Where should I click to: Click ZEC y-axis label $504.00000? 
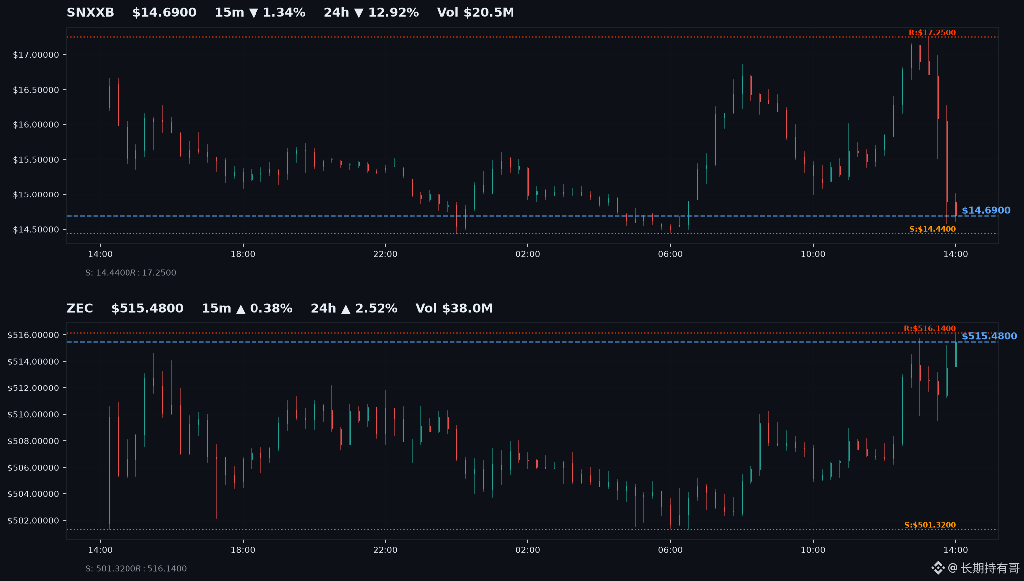point(33,494)
